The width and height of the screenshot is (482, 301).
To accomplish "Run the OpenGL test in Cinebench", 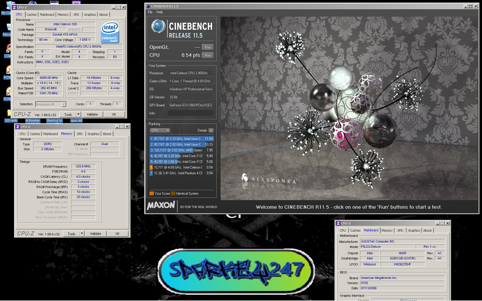I will (208, 47).
